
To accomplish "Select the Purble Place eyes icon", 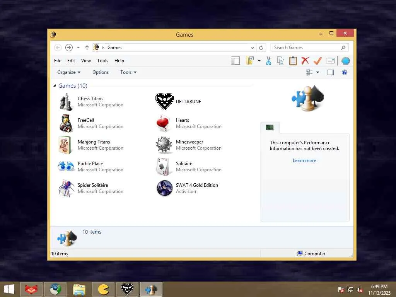I will pos(66,166).
